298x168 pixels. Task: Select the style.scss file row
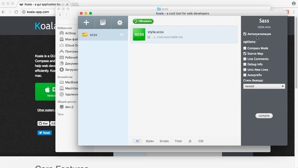[184, 35]
